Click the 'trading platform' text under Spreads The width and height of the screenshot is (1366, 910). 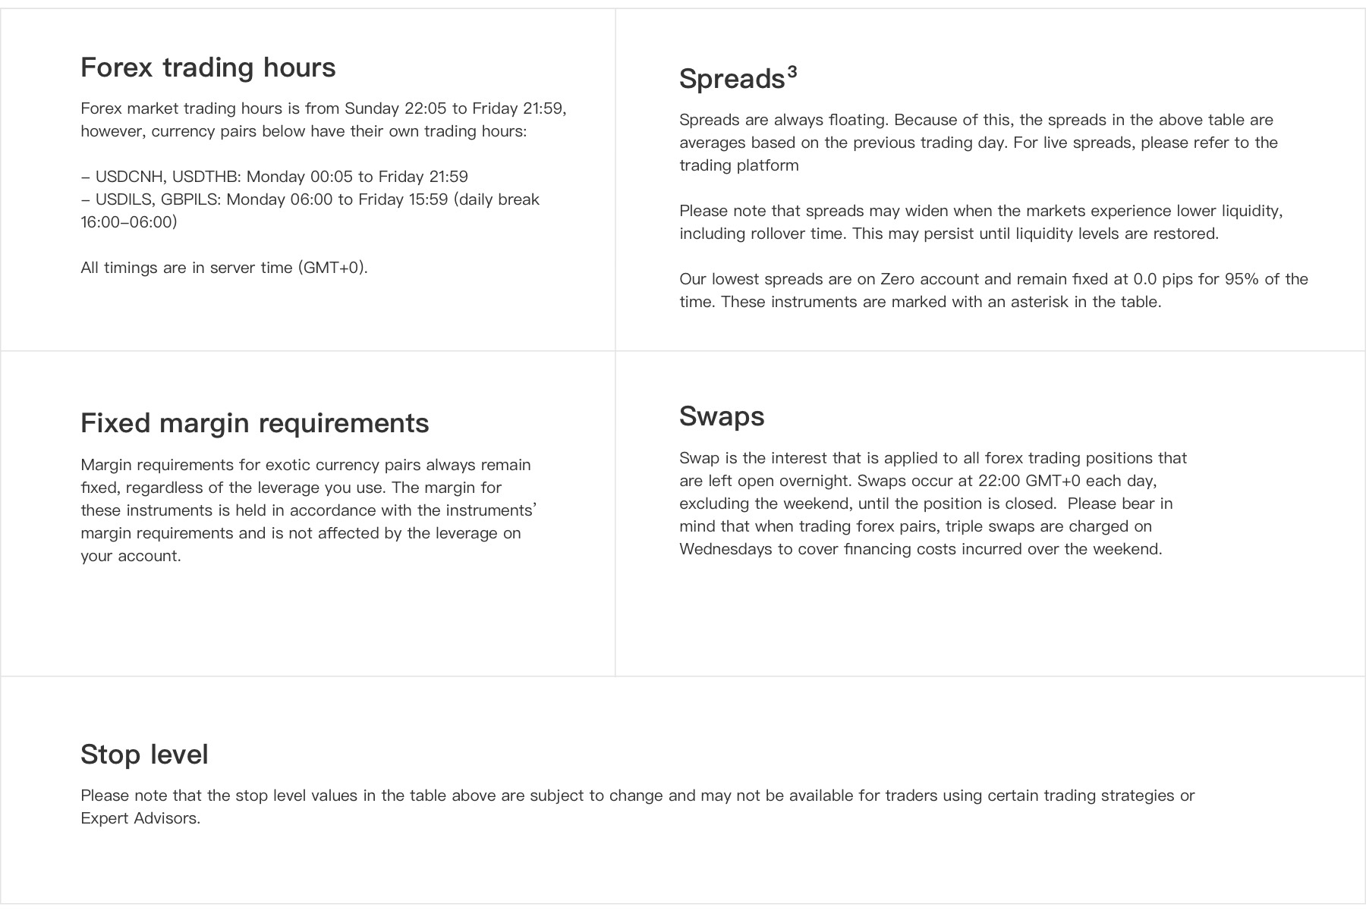coord(739,165)
